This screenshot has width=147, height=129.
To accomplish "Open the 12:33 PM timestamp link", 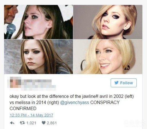I will (31, 115).
